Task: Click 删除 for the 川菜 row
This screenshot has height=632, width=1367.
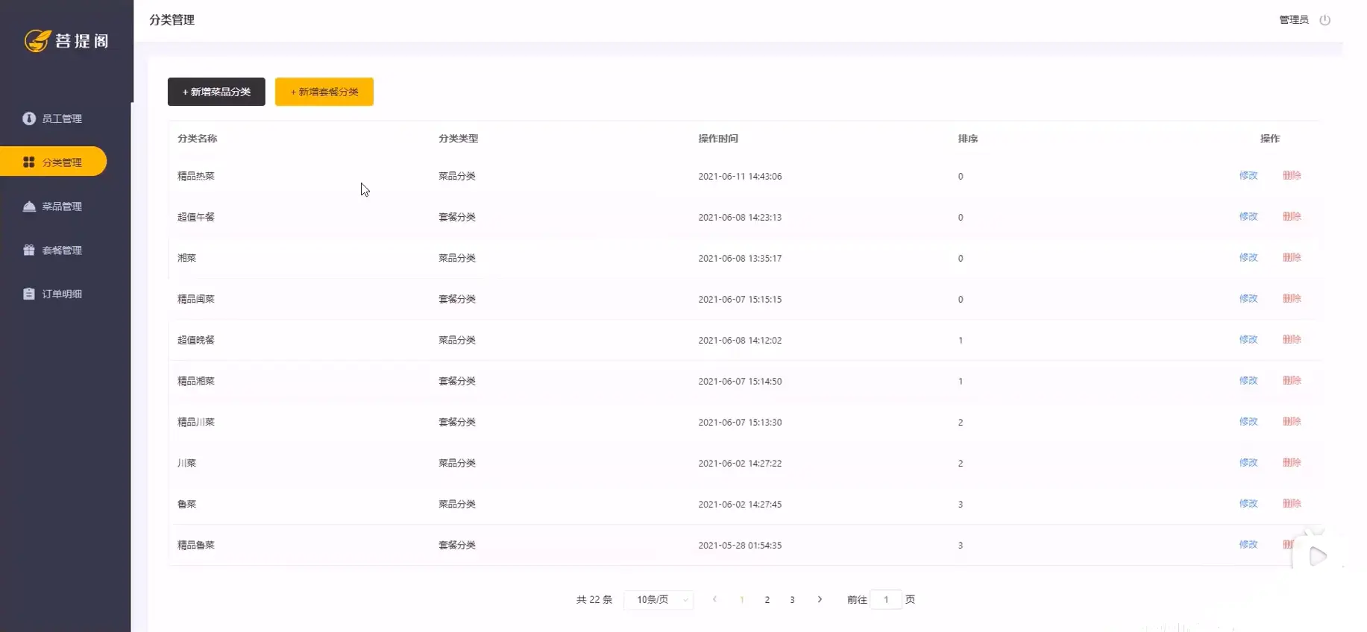Action: pyautogui.click(x=1292, y=463)
